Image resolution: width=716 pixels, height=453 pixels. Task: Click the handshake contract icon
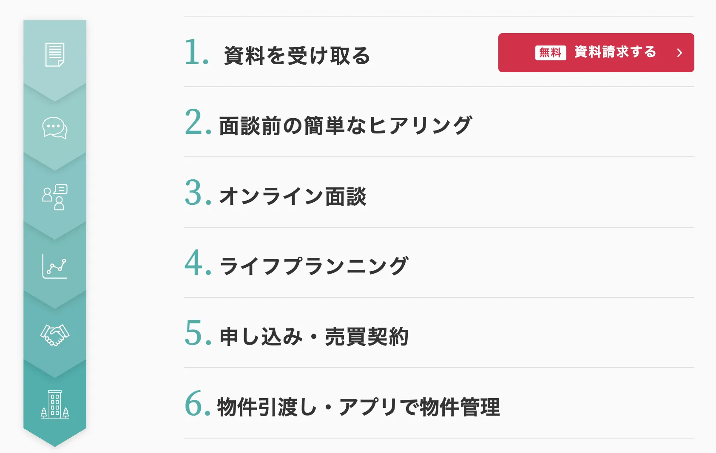pyautogui.click(x=55, y=335)
